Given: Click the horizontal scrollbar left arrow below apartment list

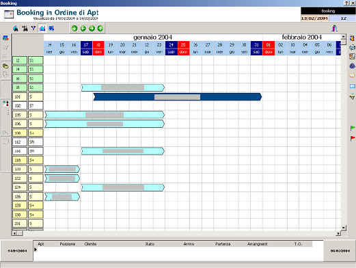Looking at the screenshot, I should tap(14, 233).
